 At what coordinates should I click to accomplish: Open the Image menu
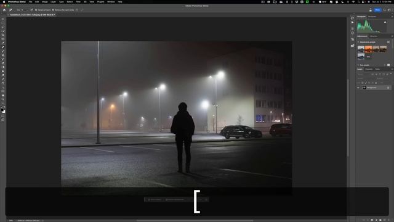coord(45,2)
